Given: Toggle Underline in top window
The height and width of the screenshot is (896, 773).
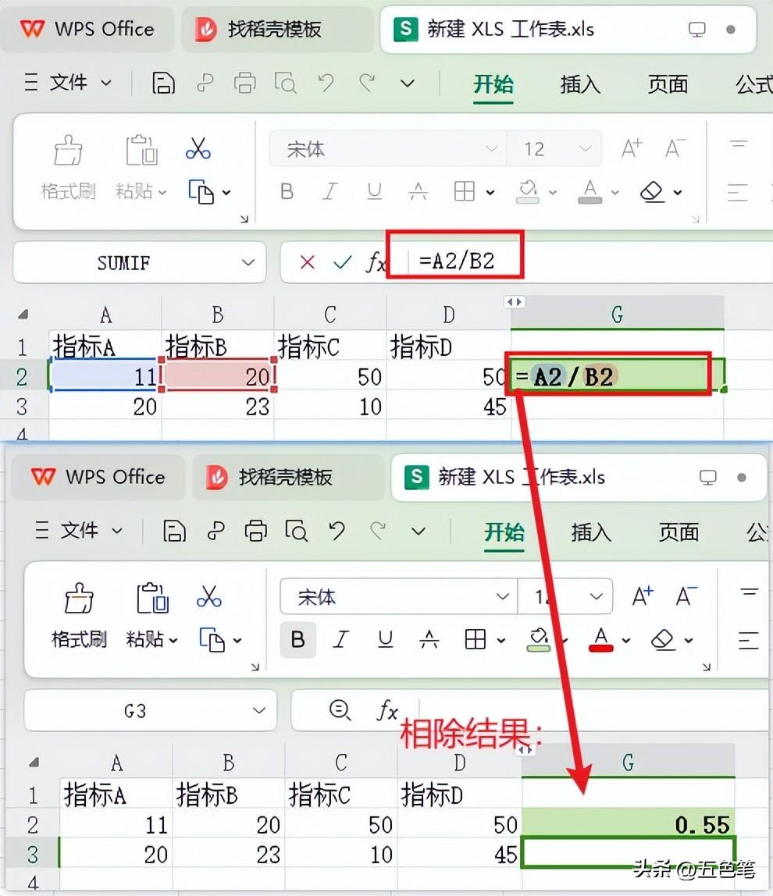Looking at the screenshot, I should (x=375, y=191).
